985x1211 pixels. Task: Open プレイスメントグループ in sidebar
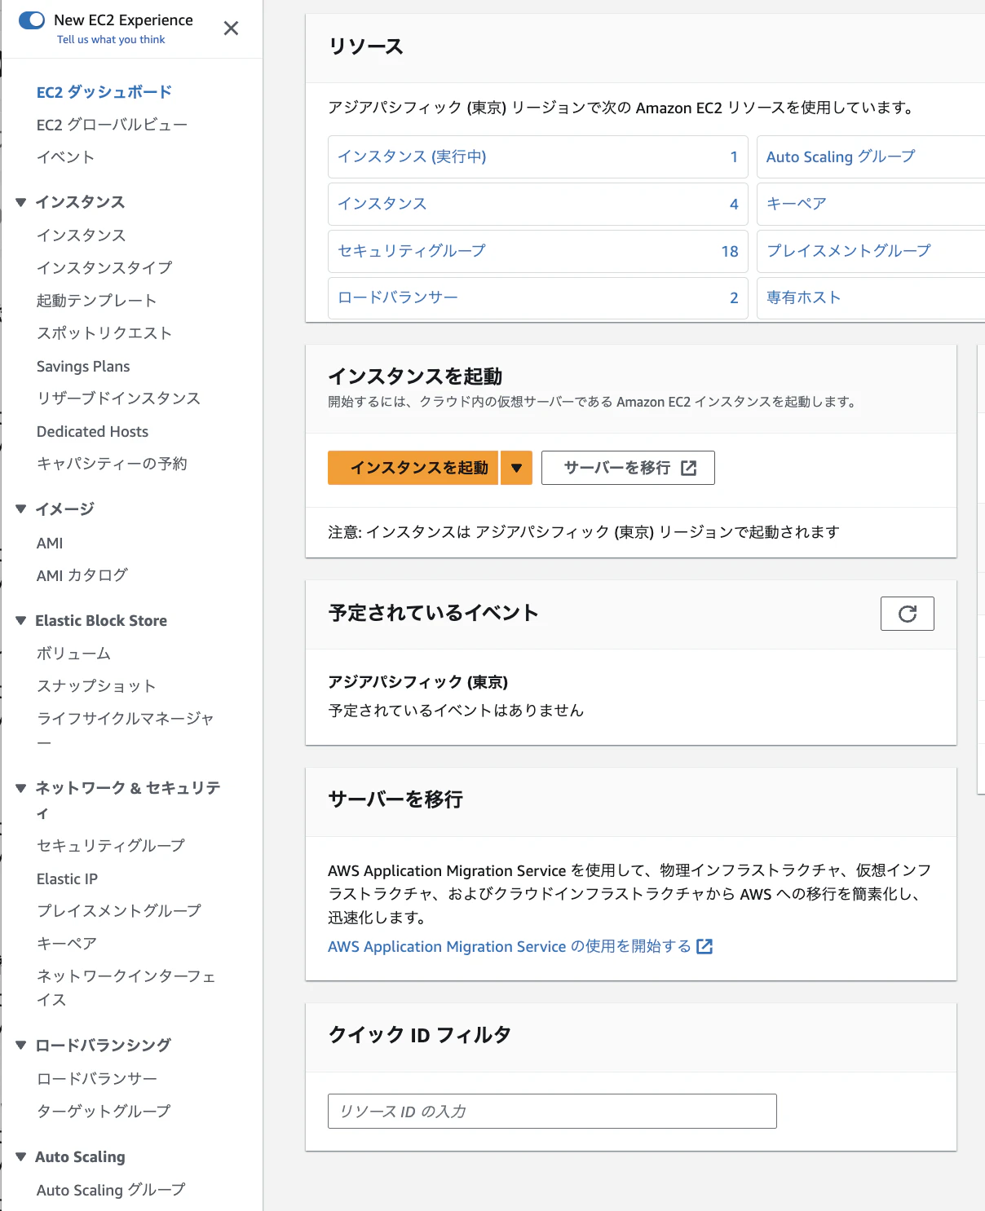(119, 911)
